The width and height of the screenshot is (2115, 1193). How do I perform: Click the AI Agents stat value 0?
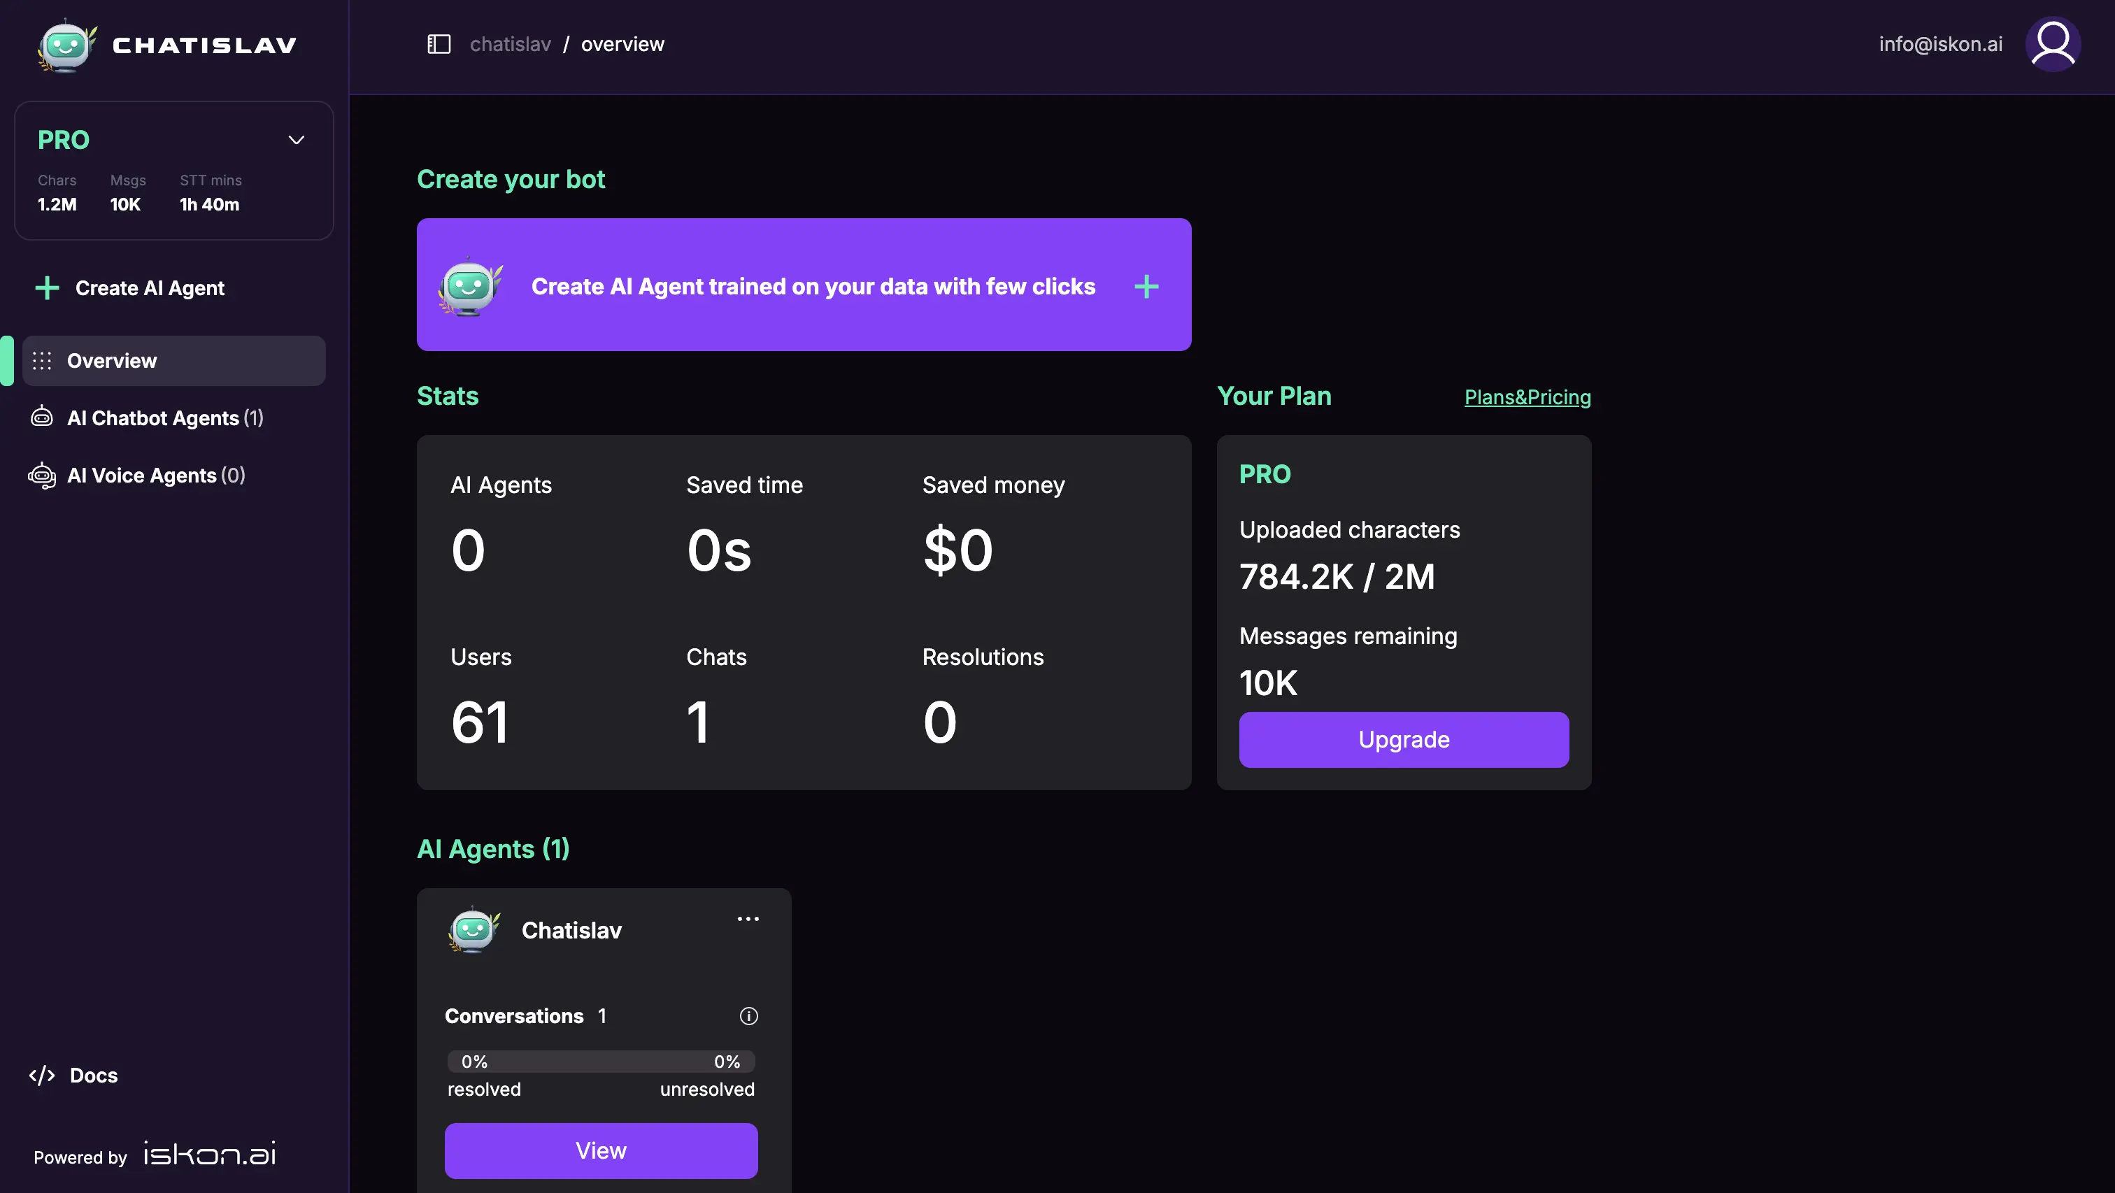coord(468,550)
